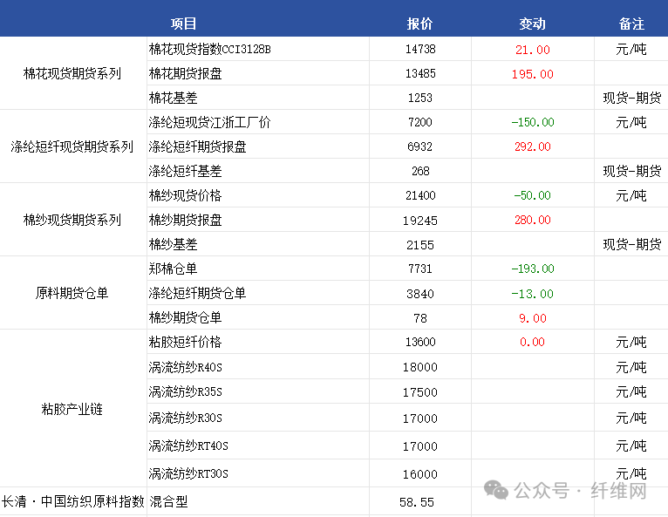Click the green change value -50.00
Screen dimensions: 668x517
(533, 195)
